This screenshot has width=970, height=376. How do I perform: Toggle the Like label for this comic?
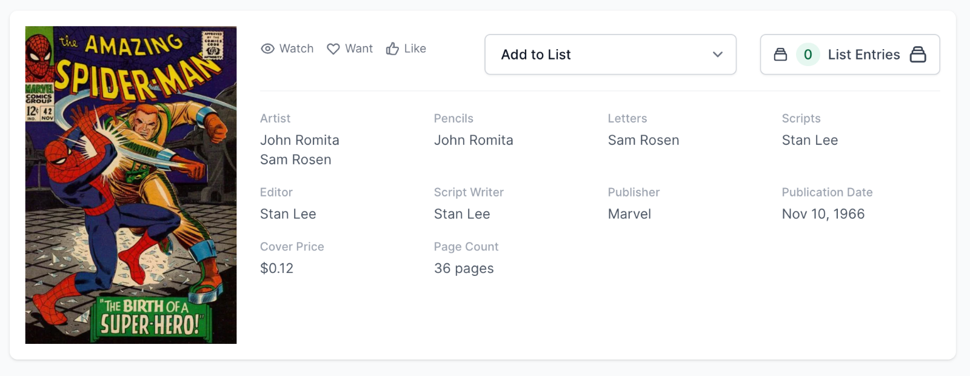click(x=415, y=49)
